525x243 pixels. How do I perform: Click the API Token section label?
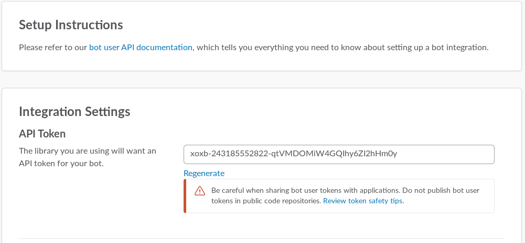tap(42, 134)
